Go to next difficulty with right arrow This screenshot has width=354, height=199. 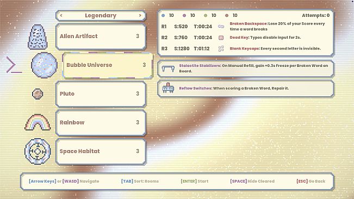tap(140, 15)
